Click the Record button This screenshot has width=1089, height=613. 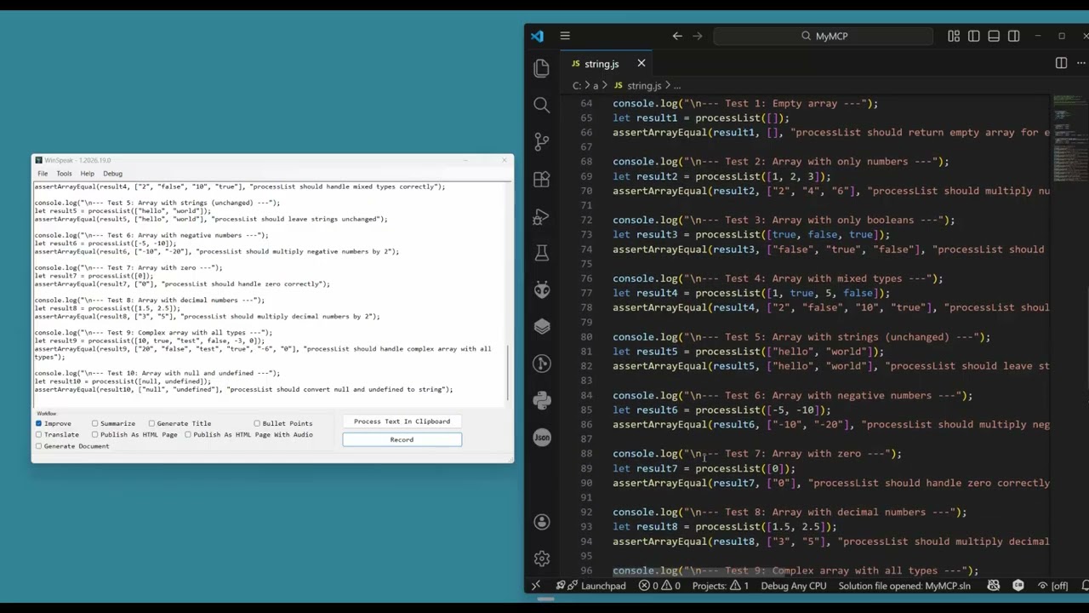coord(402,439)
